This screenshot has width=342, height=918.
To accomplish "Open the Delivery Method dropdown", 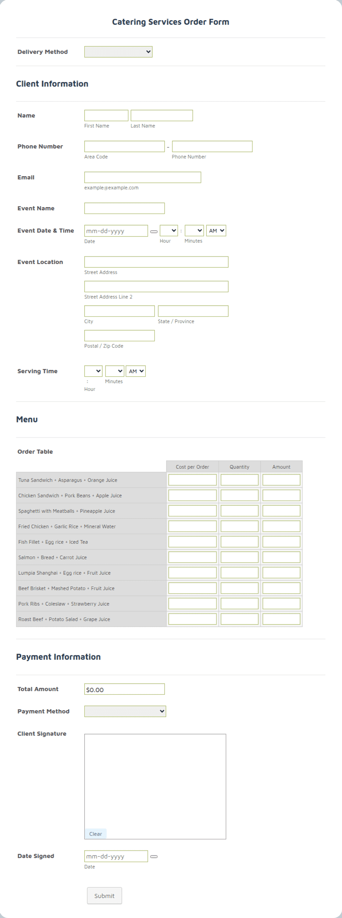I will click(x=118, y=52).
